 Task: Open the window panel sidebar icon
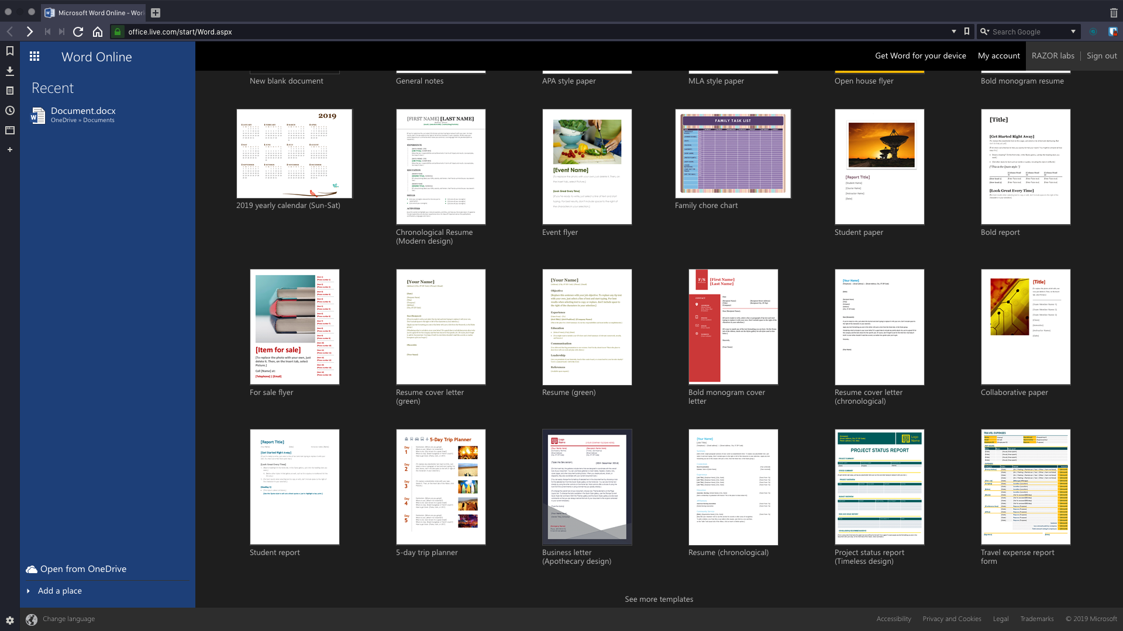click(x=10, y=130)
